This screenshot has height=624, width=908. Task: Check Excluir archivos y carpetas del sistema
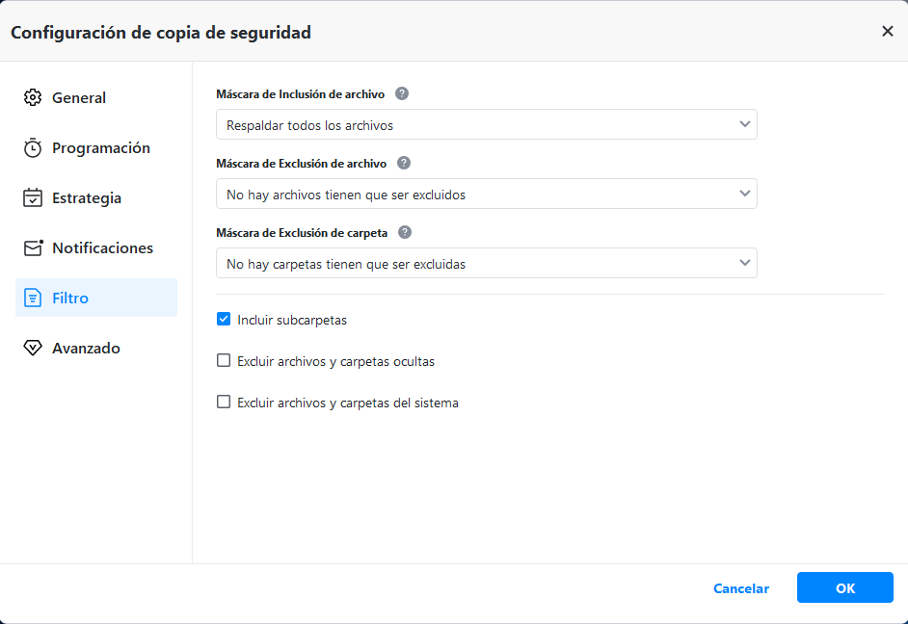(224, 403)
